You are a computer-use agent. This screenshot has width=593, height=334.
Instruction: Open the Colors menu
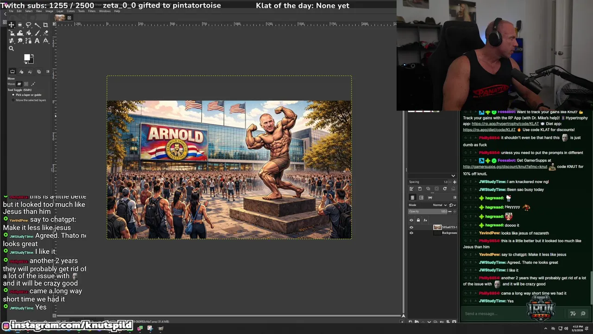click(x=71, y=11)
